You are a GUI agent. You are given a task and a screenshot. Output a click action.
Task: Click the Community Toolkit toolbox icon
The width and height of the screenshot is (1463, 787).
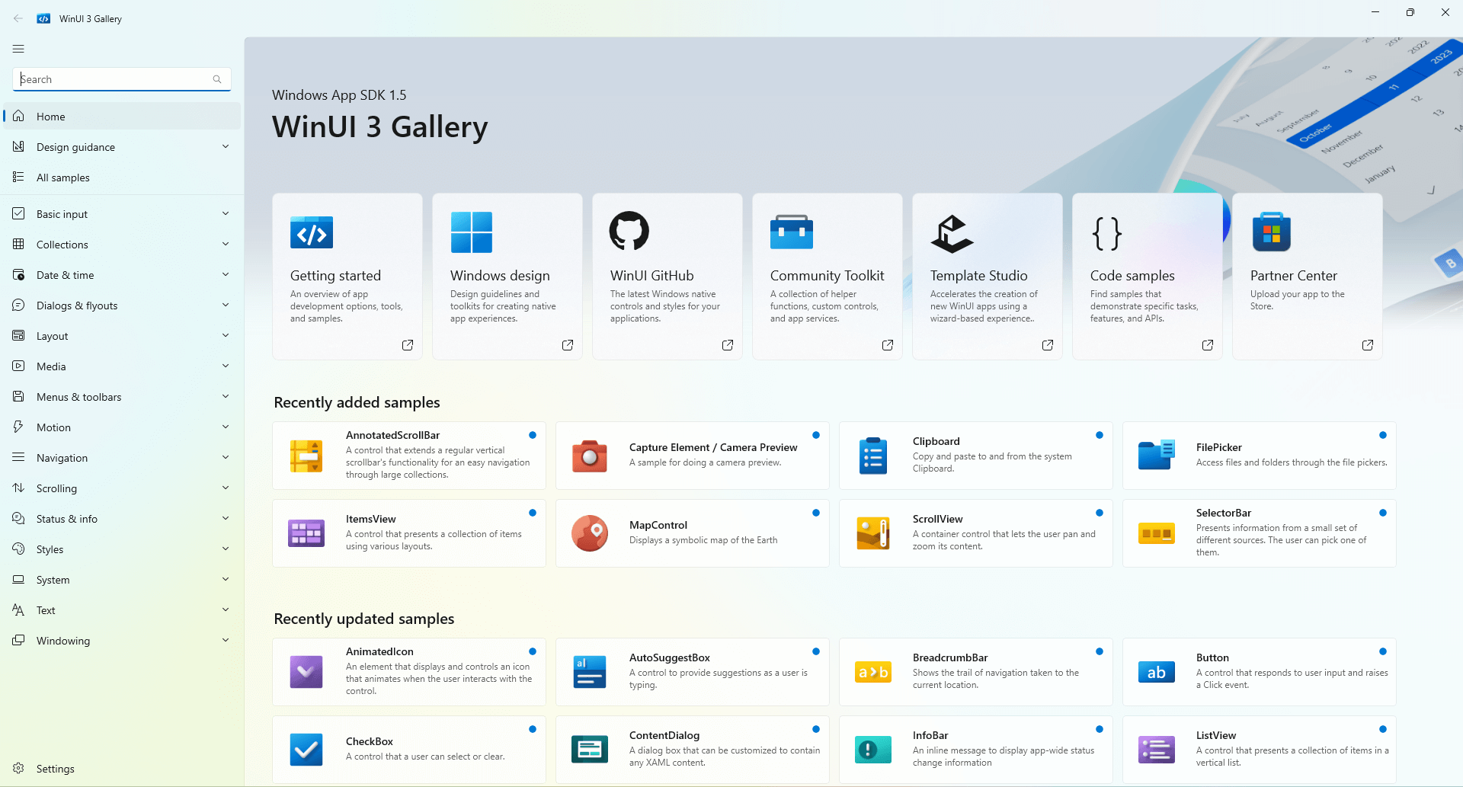792,232
